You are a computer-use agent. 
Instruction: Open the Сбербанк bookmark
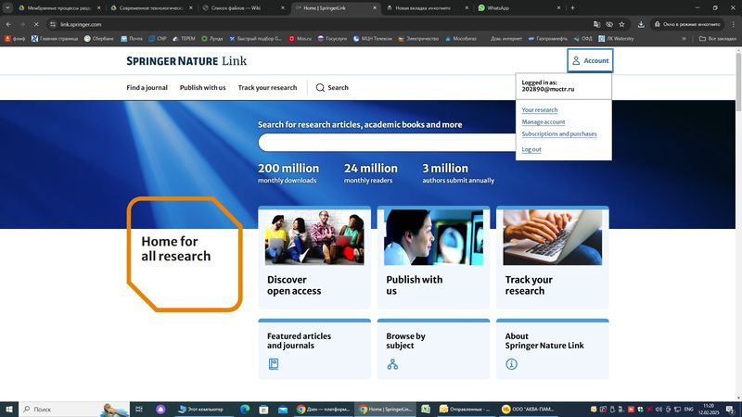click(98, 39)
